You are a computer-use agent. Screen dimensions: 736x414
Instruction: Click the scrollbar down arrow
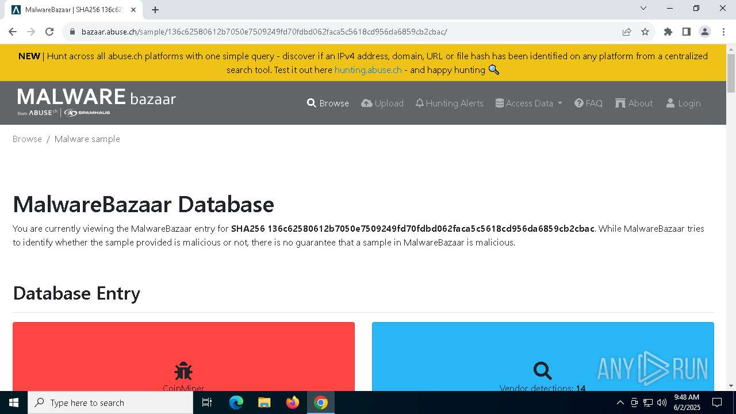(x=731, y=386)
